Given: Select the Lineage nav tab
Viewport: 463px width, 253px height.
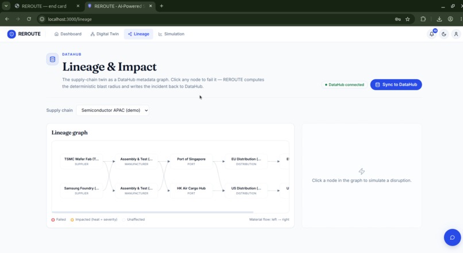Looking at the screenshot, I should [x=138, y=34].
